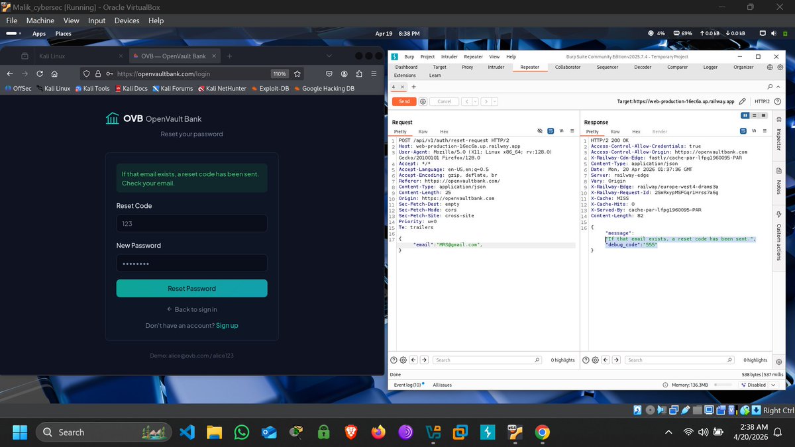The width and height of the screenshot is (795, 447).
Task: Click the globe icon in Burp top bar
Action: (770, 67)
